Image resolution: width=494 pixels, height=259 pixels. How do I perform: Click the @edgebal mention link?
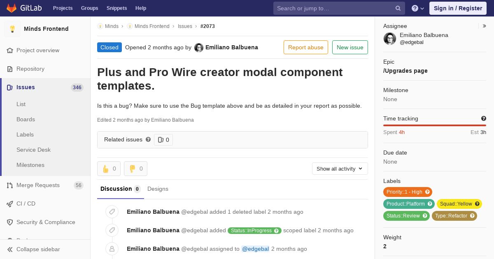255,249
